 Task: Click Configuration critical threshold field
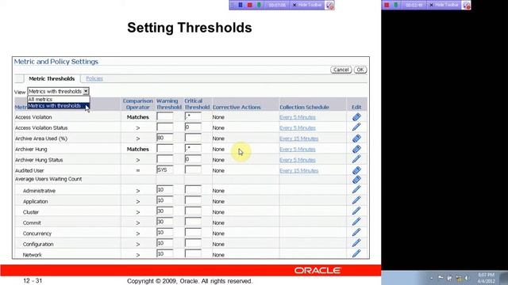(x=193, y=243)
